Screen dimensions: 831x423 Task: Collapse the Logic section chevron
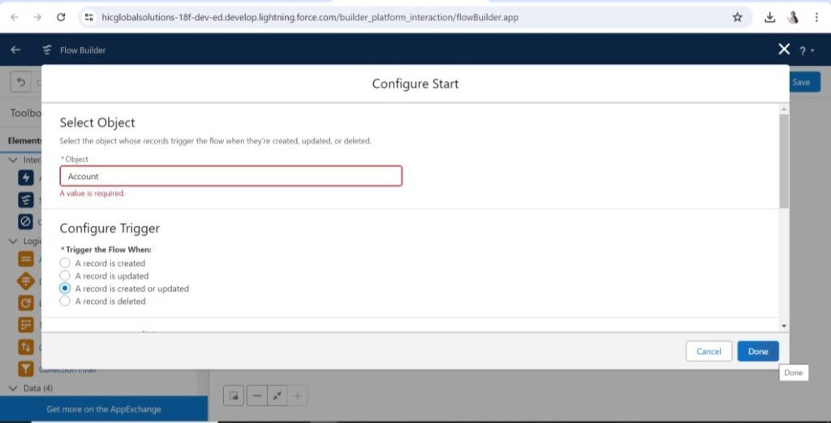14,241
